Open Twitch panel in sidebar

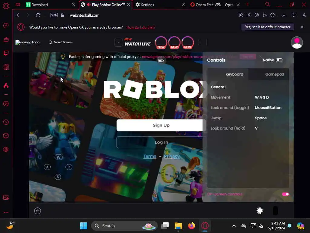pyautogui.click(x=6, y=53)
